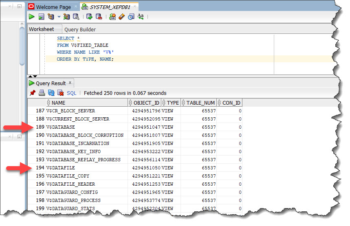Click the ORDER BY TYPE, NAME line
The width and height of the screenshot is (350, 226).
pyautogui.click(x=85, y=59)
